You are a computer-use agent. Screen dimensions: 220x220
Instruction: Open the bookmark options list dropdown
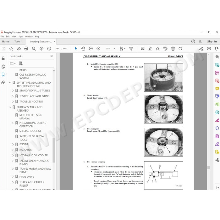click(x=13, y=63)
